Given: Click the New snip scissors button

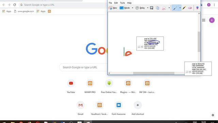Looking at the screenshot, I should tap(113, 8).
